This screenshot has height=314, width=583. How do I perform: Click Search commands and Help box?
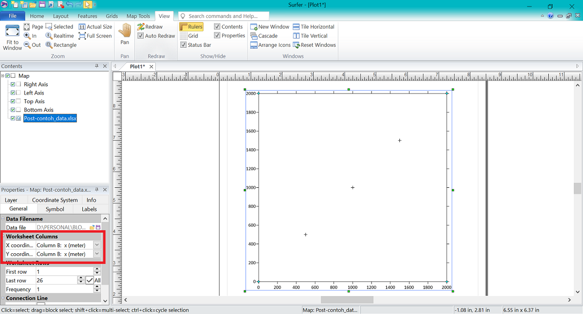click(224, 16)
